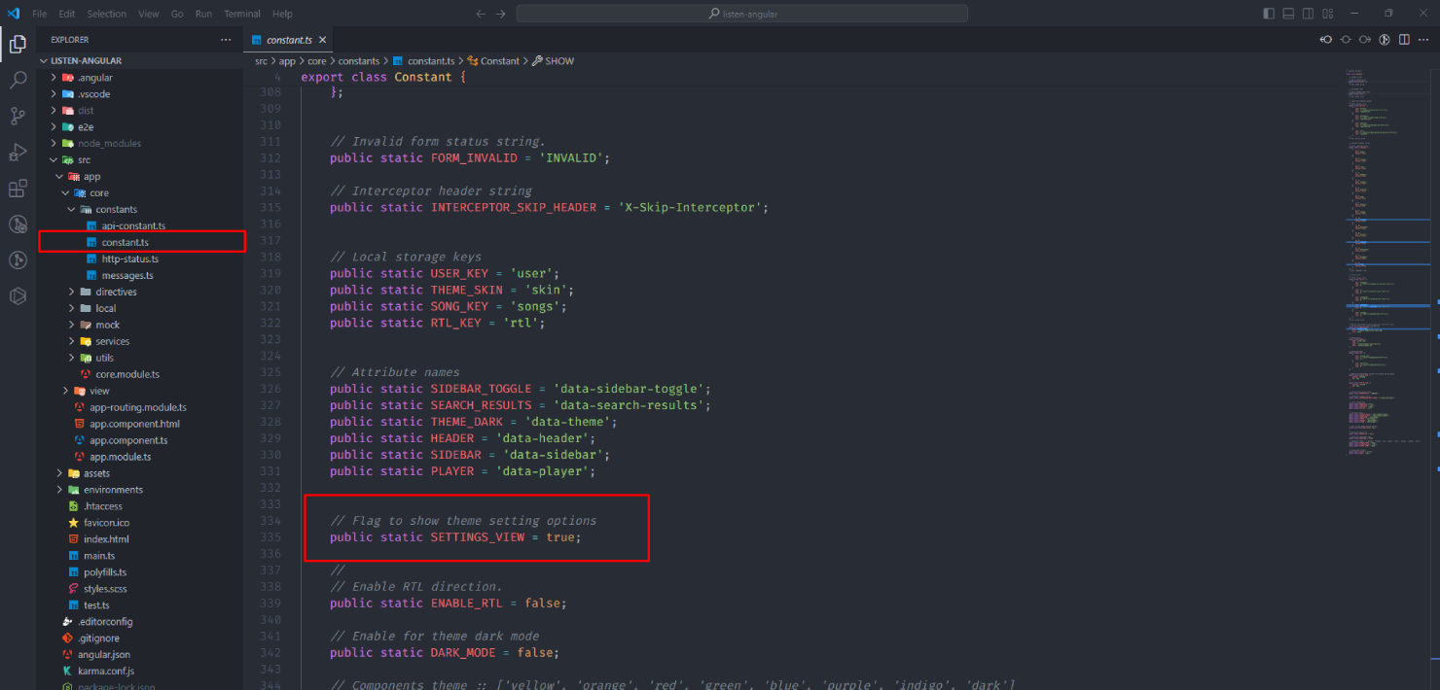Click the ENABLE_RTL = false code line
Image resolution: width=1440 pixels, height=690 pixels.
[448, 604]
